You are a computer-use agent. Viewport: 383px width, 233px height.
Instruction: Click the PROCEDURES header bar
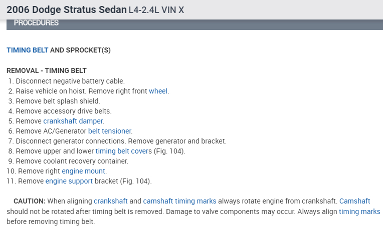[36, 23]
